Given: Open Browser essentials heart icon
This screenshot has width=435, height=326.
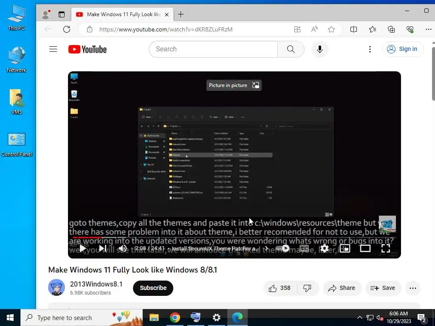Looking at the screenshot, I should pyautogui.click(x=410, y=29).
